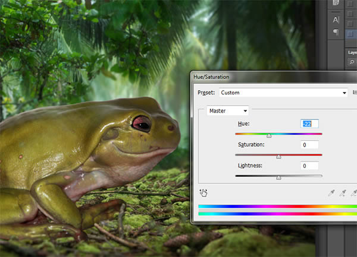357x257 pixels.
Task: Pick the Subtract from Sample eyedropper
Action: pos(354,193)
